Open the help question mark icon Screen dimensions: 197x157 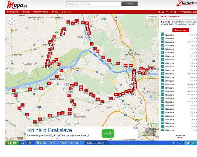click(x=159, y=12)
